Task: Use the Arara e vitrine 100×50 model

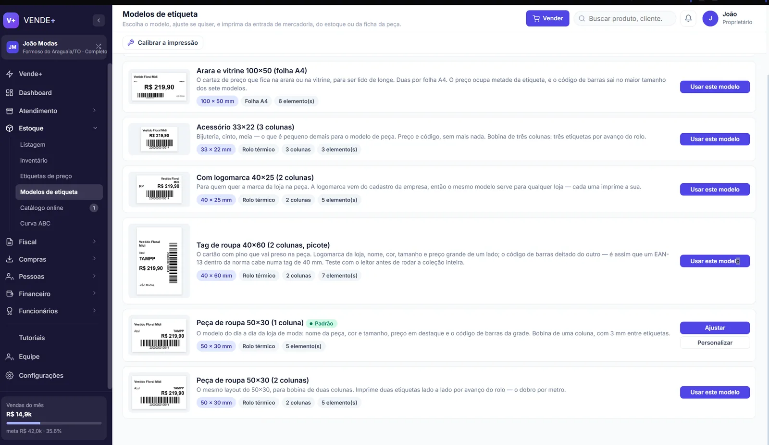Action: [x=715, y=87]
